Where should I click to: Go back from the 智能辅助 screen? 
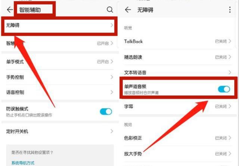(10, 10)
